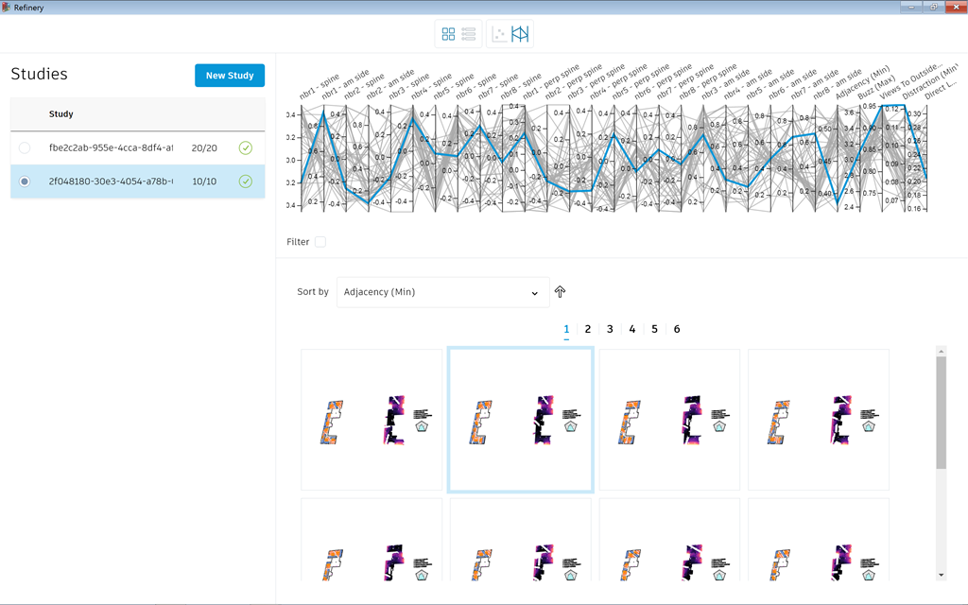
Task: Click the Study column header
Action: [x=61, y=114]
